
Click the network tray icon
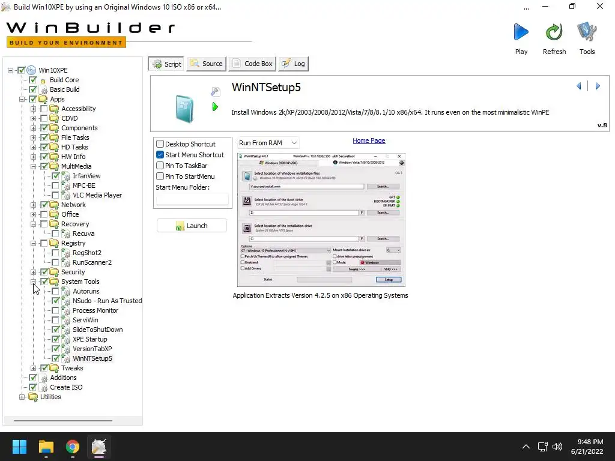click(x=542, y=447)
